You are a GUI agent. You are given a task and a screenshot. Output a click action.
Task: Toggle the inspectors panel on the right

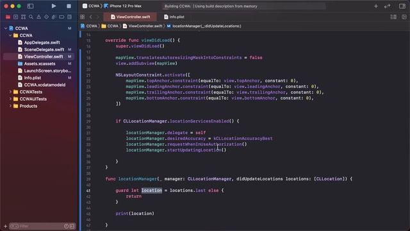click(402, 6)
